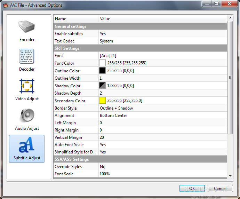This screenshot has width=240, height=199.
Task: Maximize the Advanced Options dialog
Action: tap(216, 3)
